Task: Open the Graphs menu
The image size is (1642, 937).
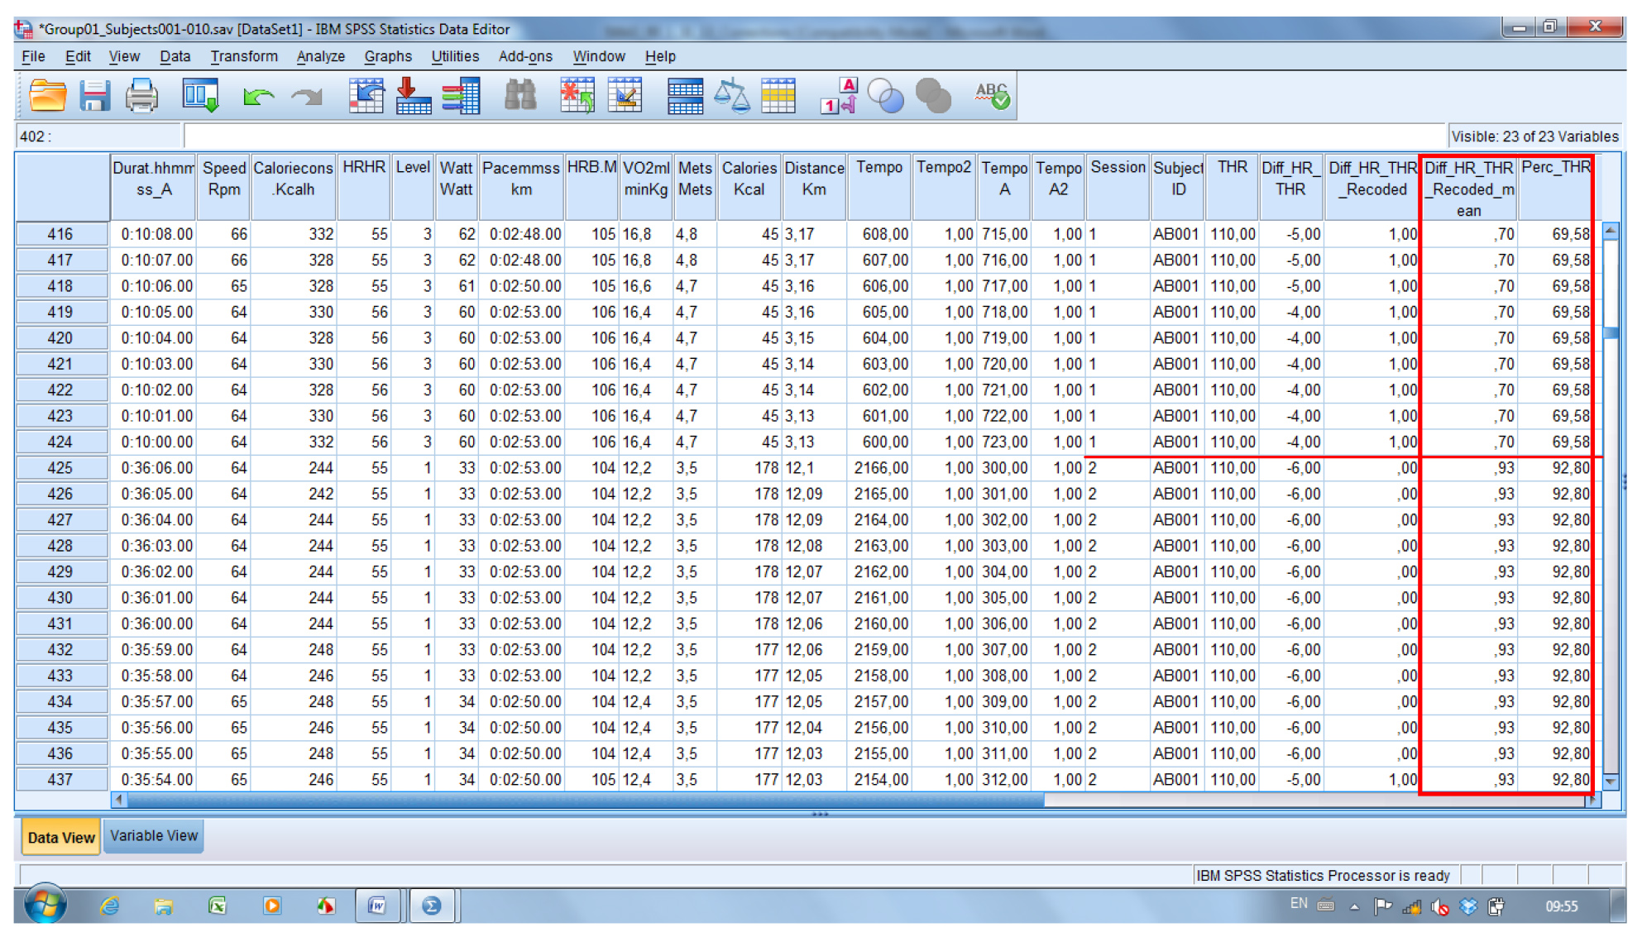Action: (x=387, y=56)
